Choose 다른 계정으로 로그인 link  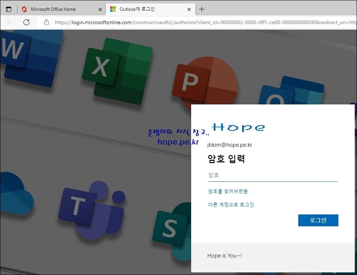231,205
